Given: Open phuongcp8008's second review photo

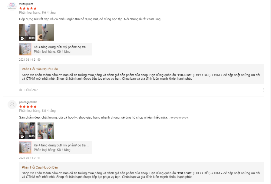Looking at the screenshot, I should click(46, 131).
